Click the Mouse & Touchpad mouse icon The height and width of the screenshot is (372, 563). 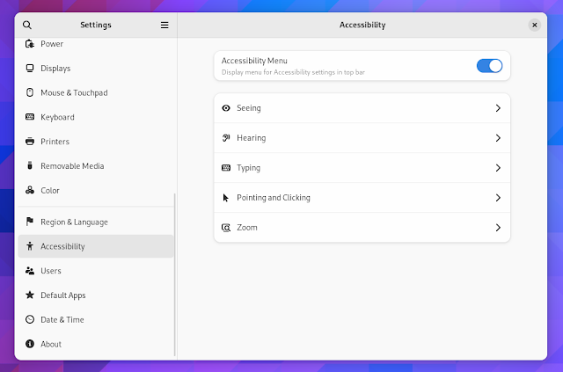[30, 92]
